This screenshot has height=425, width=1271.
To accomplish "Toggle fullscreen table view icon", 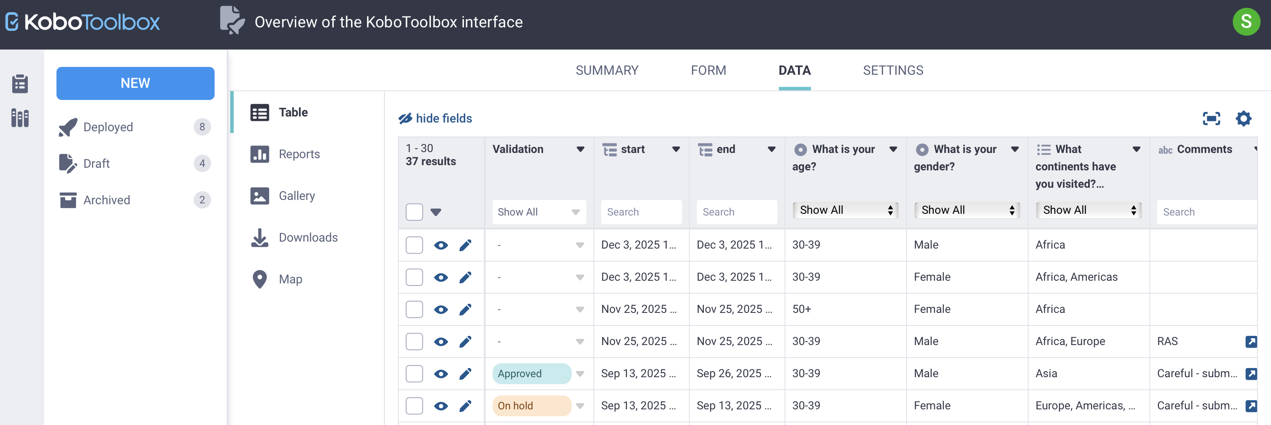I will (x=1211, y=119).
